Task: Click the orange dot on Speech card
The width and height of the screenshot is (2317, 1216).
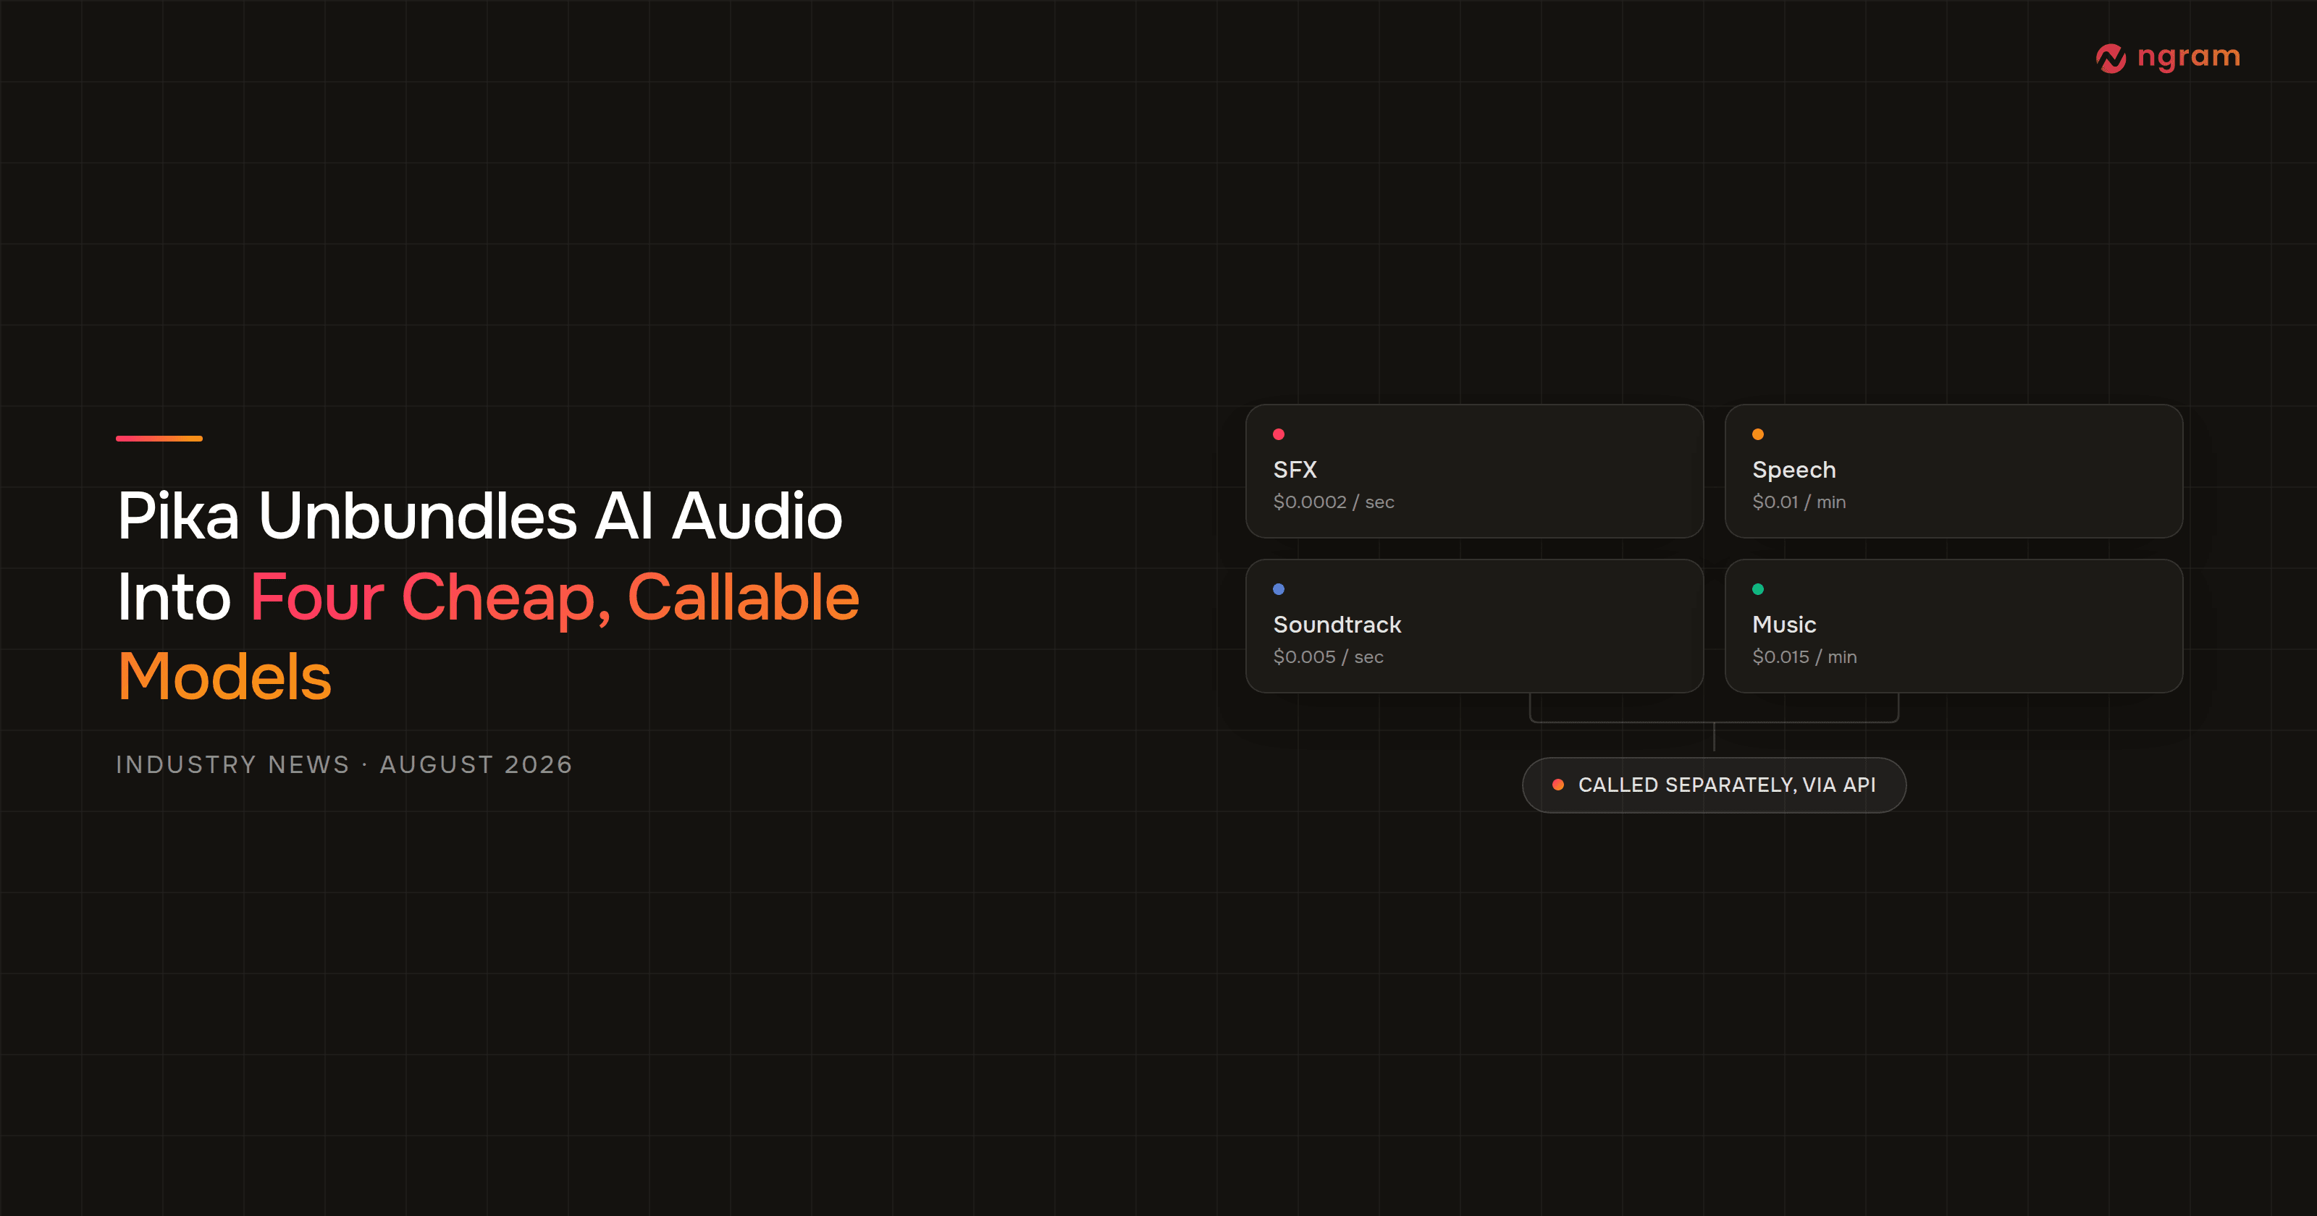Action: [1757, 434]
